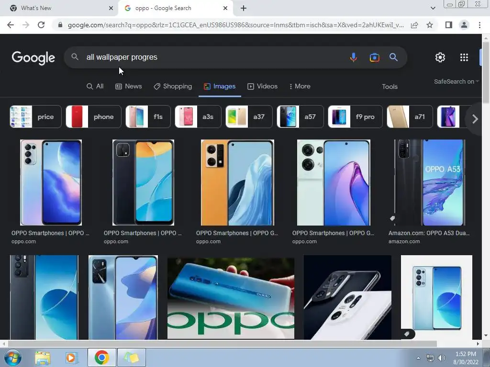
Task: Click the lock icon beside the URL
Action: coord(60,25)
